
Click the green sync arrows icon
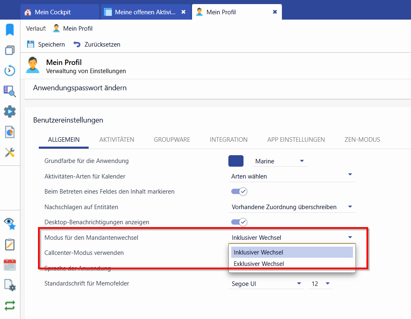pyautogui.click(x=10, y=306)
